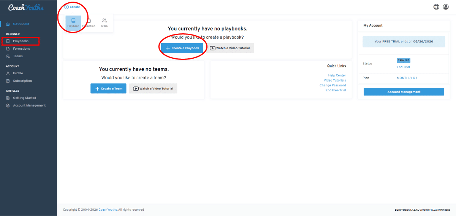The width and height of the screenshot is (456, 216).
Task: Click the Create a Playbook button
Action: (182, 48)
